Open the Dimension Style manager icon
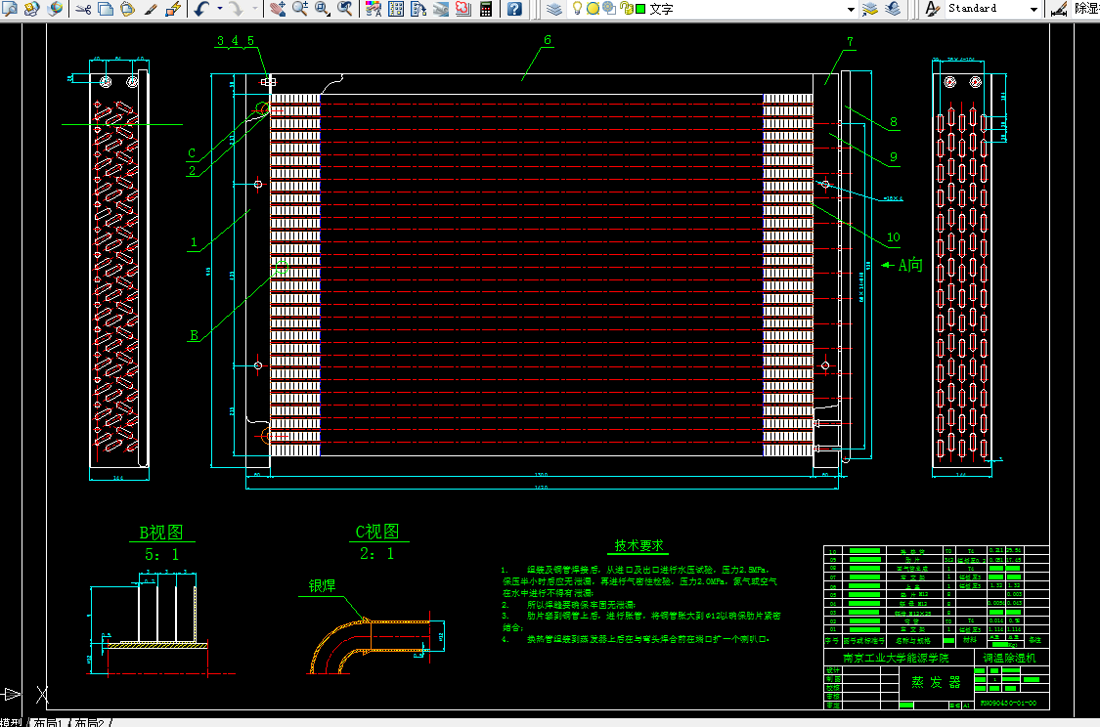 [x=1059, y=9]
